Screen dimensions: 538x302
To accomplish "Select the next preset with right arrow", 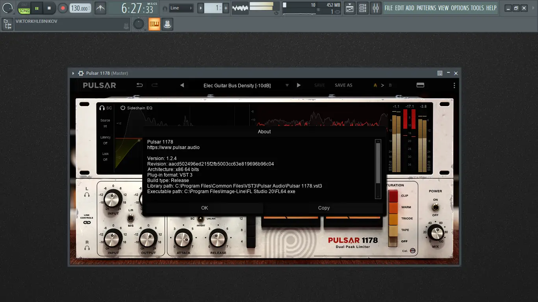I will [x=299, y=85].
